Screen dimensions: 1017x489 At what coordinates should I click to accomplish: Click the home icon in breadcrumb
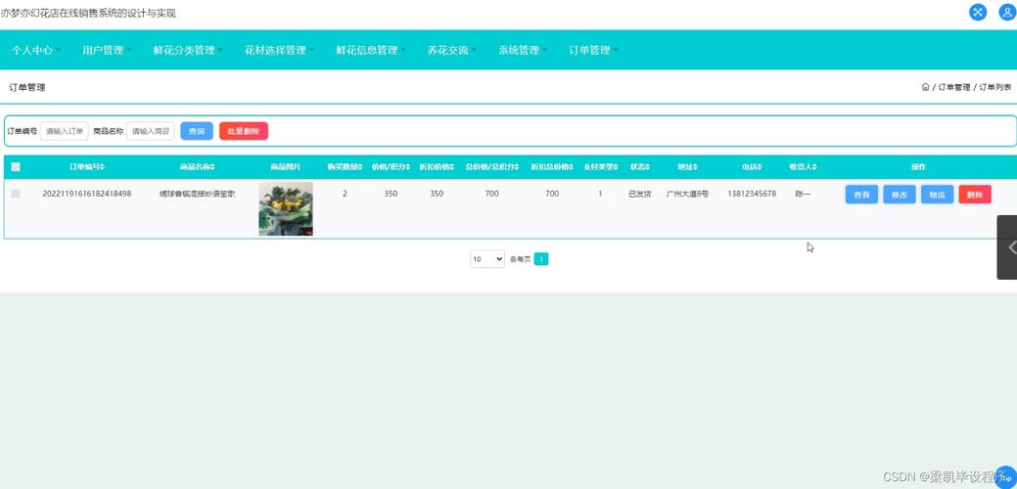pos(926,87)
